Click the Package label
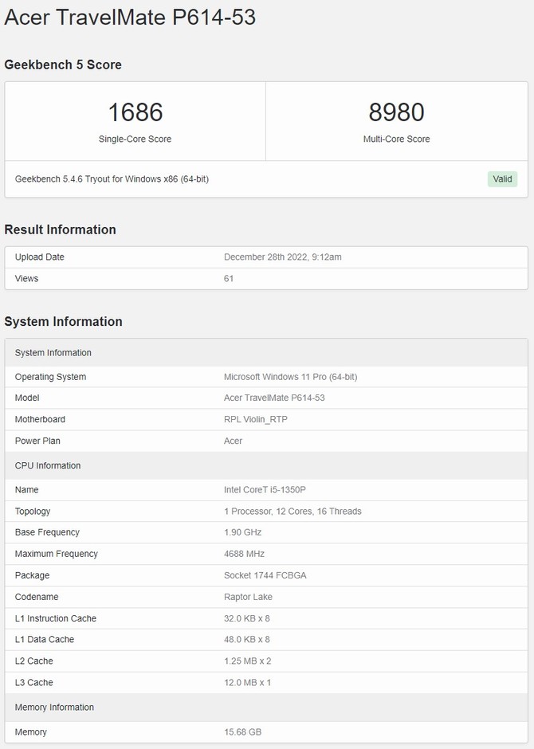 click(x=32, y=575)
